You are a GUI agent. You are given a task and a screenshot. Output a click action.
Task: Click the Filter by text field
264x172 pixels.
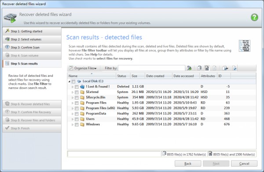(x=151, y=68)
